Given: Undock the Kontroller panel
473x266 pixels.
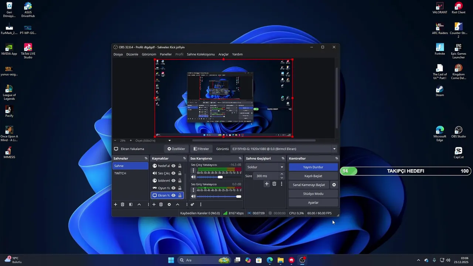Looking at the screenshot, I should 337,158.
